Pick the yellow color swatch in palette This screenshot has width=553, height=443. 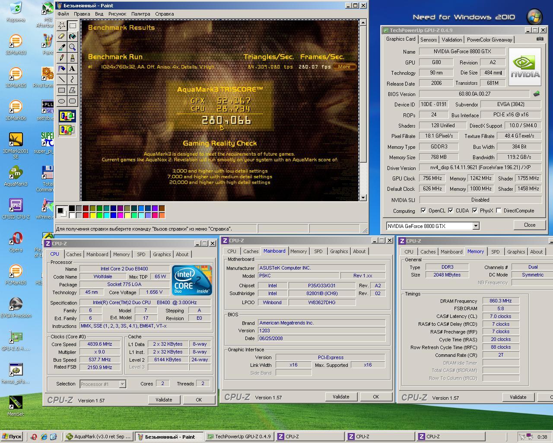(92, 215)
